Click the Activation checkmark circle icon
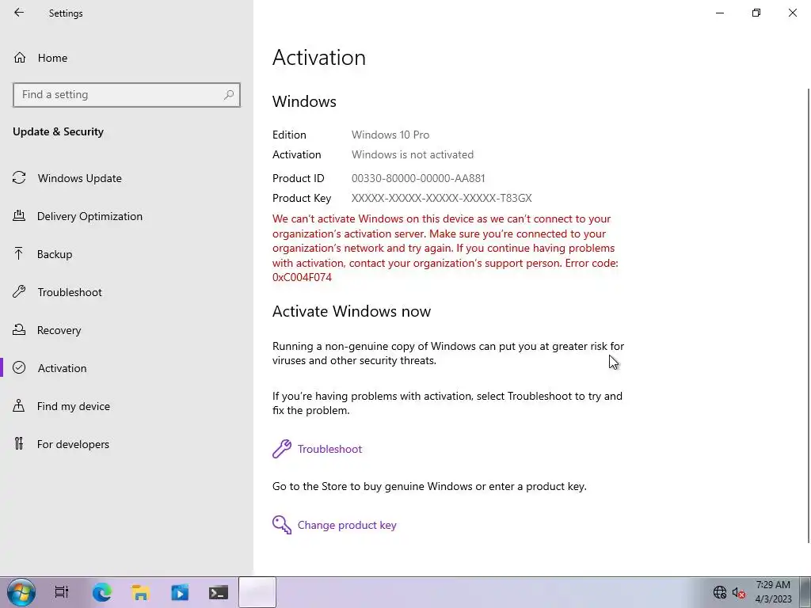The height and width of the screenshot is (608, 811). click(19, 367)
